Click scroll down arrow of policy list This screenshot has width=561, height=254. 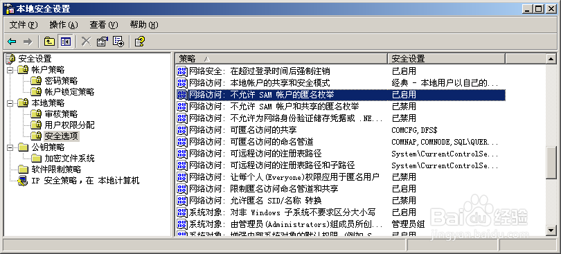[x=551, y=230]
